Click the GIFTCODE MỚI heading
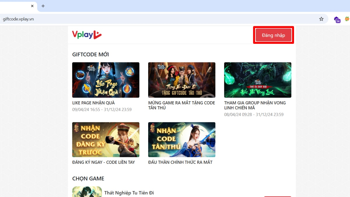350x197 pixels. coord(90,55)
